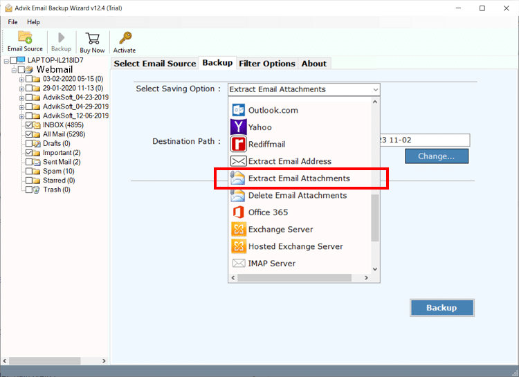Click the Webmail folder icon
519x377 pixels.
pos(29,69)
